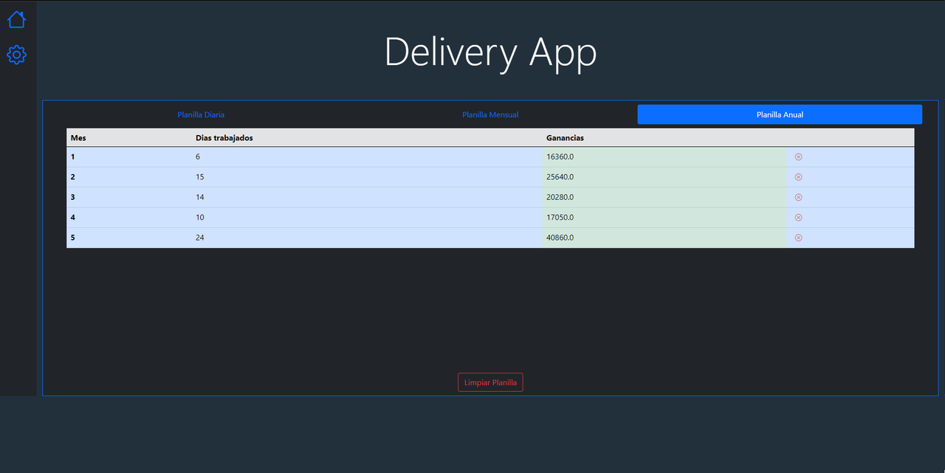Click the 25640.0 earnings cell
Image resolution: width=945 pixels, height=473 pixels.
coord(664,177)
